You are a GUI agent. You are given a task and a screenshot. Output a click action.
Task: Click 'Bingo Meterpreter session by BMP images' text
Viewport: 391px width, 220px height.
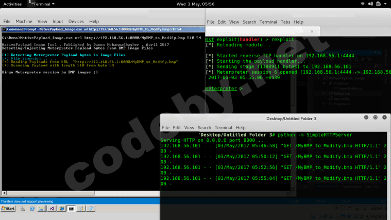tap(50, 72)
